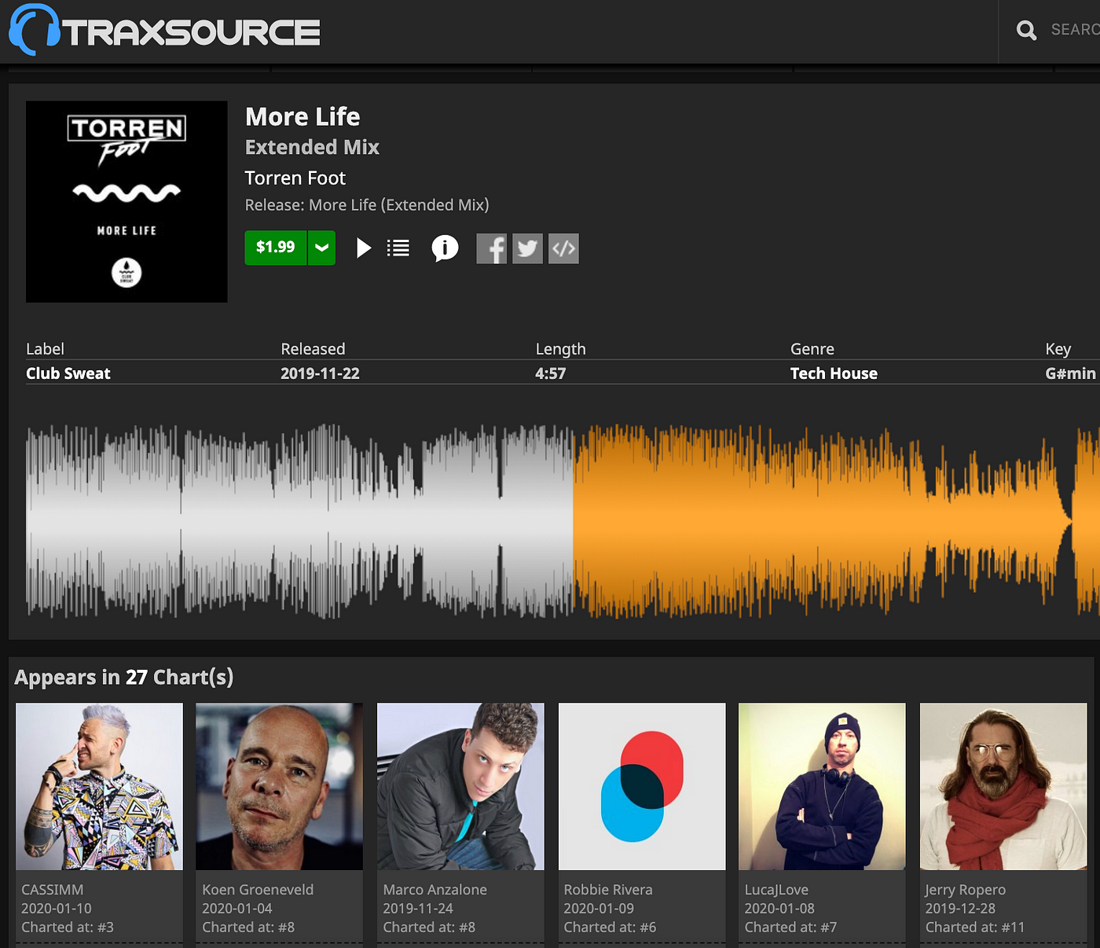Image resolution: width=1100 pixels, height=948 pixels.
Task: Click the LucaJLove chart name
Action: [x=776, y=890]
